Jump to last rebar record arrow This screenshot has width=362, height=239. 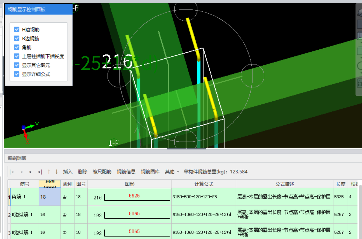40,172
